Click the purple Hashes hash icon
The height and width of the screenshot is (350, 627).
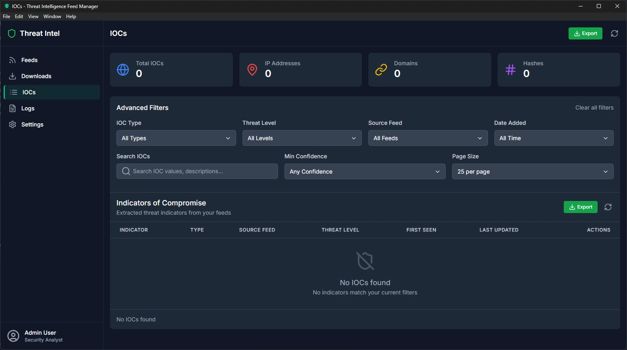coord(510,70)
